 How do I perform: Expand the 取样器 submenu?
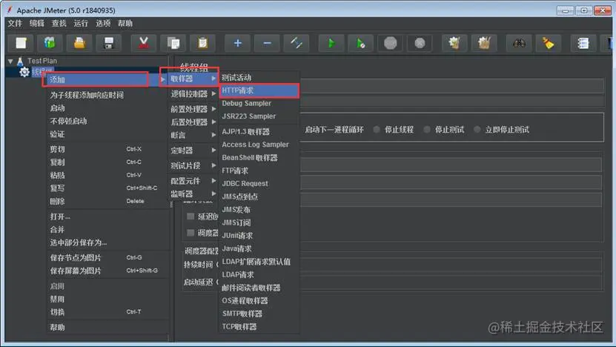click(193, 79)
